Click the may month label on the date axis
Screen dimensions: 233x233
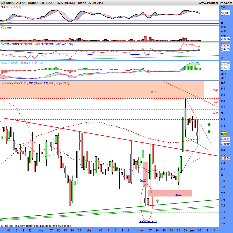point(141,230)
